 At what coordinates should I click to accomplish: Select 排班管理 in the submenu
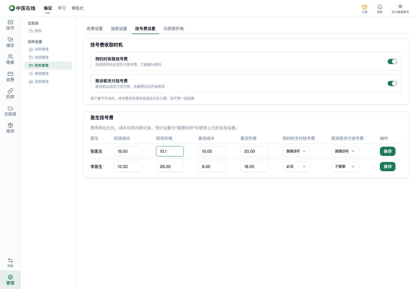click(48, 57)
